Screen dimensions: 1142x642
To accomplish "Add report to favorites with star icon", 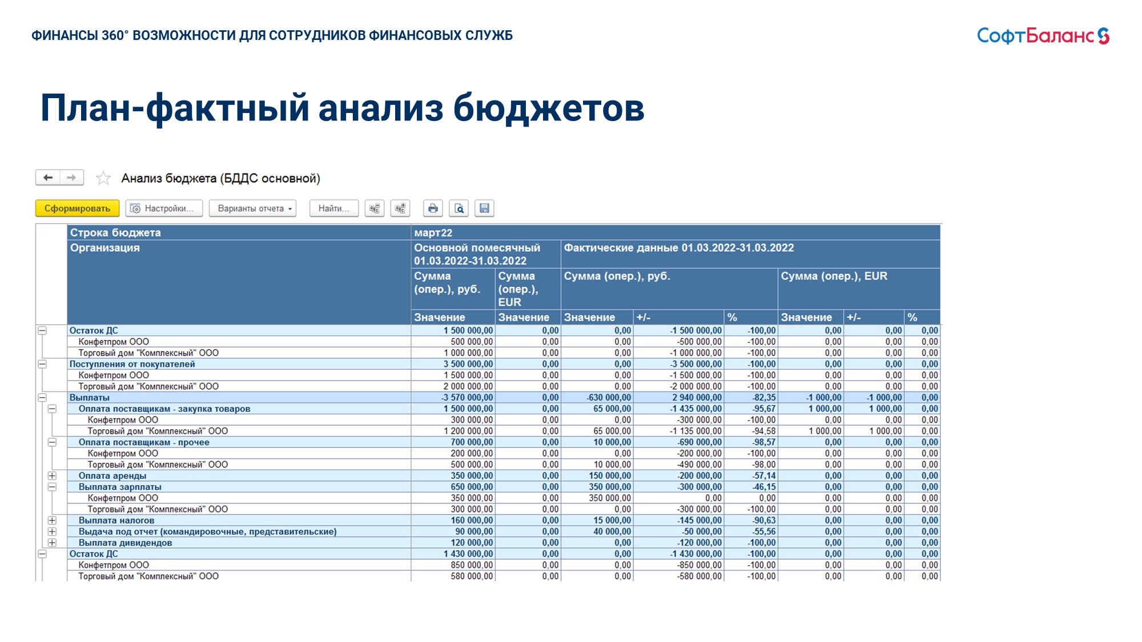I will click(103, 179).
